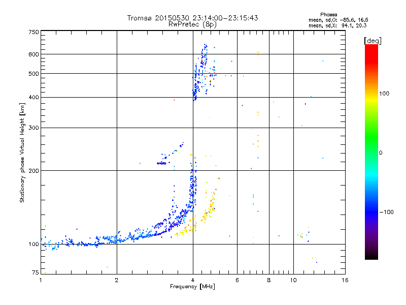Screen dimensions: 406x305
Task: Click the green zero region of colorbar
Action: 371,152
